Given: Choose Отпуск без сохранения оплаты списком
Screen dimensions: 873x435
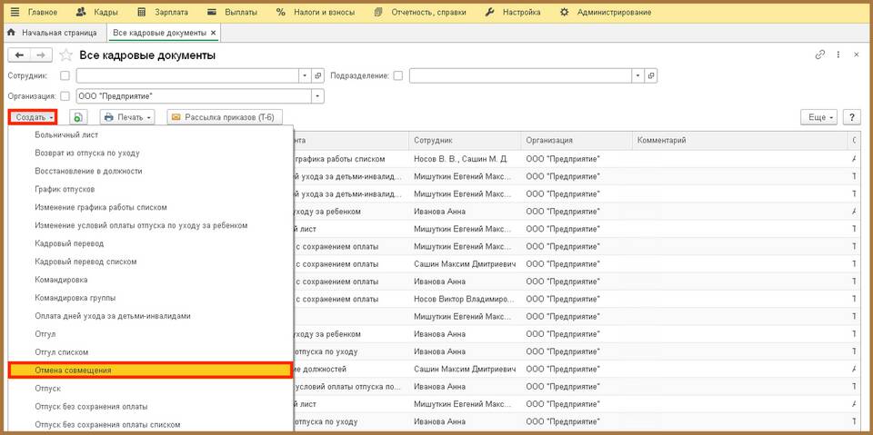Looking at the screenshot, I should tap(150, 425).
